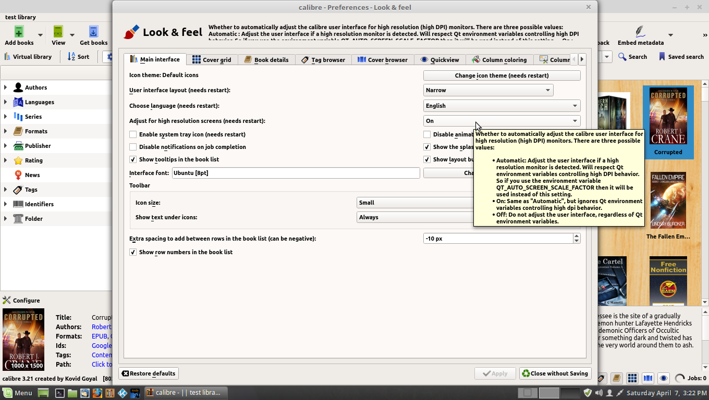Open Add books dropdown arrow
709x400 pixels.
(40, 35)
